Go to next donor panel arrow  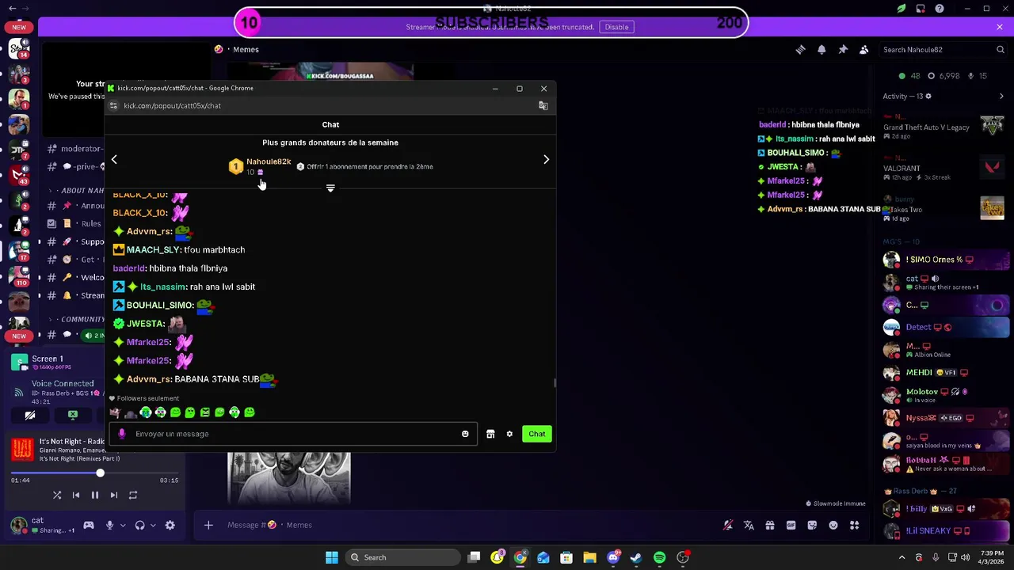click(546, 160)
